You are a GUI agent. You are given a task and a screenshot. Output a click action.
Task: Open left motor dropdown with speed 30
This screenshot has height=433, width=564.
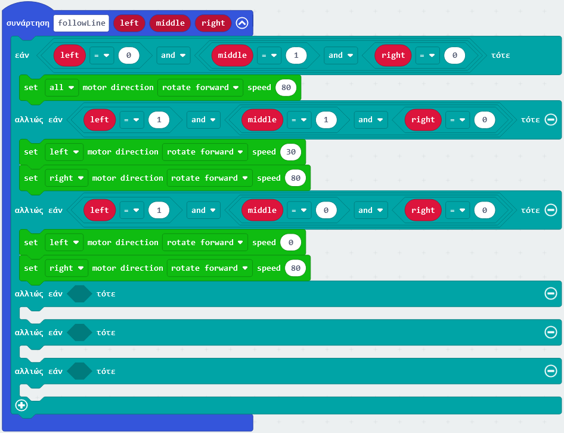[64, 152]
